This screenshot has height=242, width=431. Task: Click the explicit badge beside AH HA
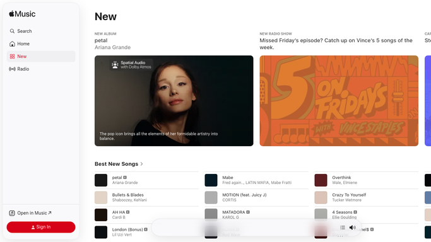[128, 212]
